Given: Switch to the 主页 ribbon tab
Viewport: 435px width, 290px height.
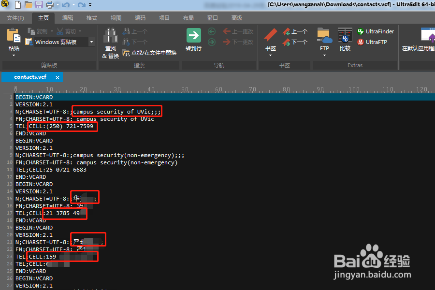Looking at the screenshot, I should (43, 18).
